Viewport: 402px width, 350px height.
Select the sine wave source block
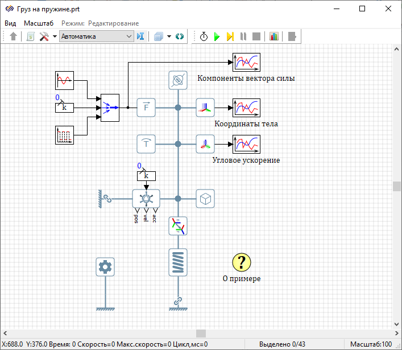pos(64,80)
